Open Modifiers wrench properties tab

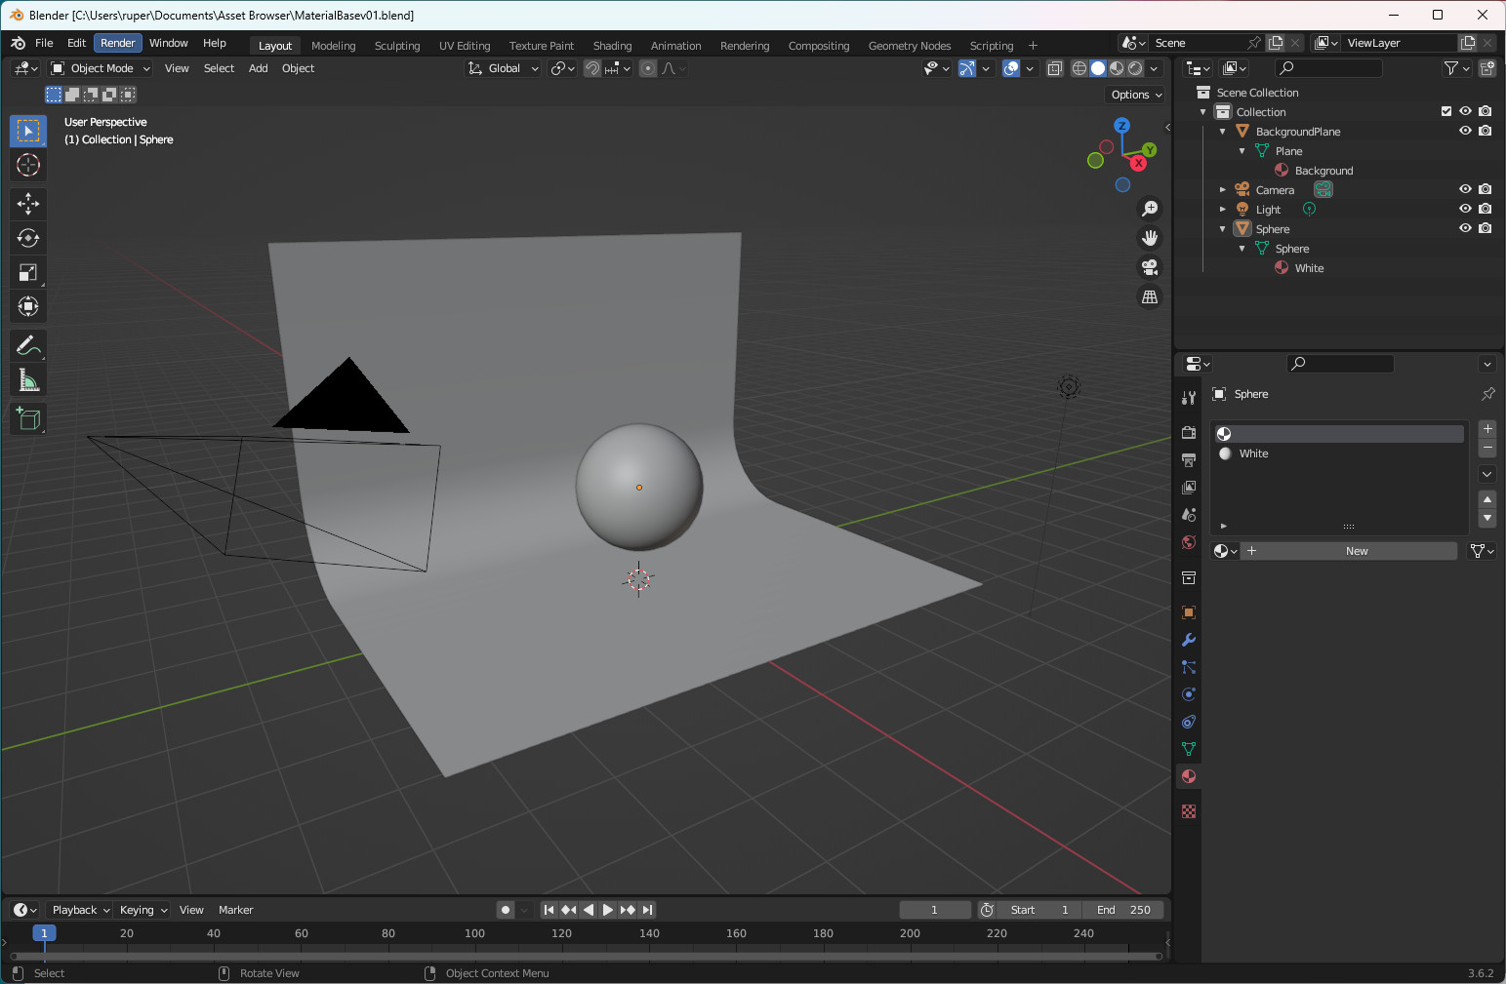click(x=1189, y=640)
